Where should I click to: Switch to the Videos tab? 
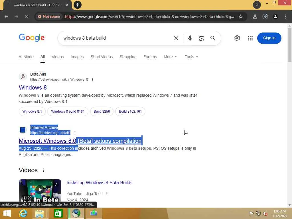click(58, 57)
